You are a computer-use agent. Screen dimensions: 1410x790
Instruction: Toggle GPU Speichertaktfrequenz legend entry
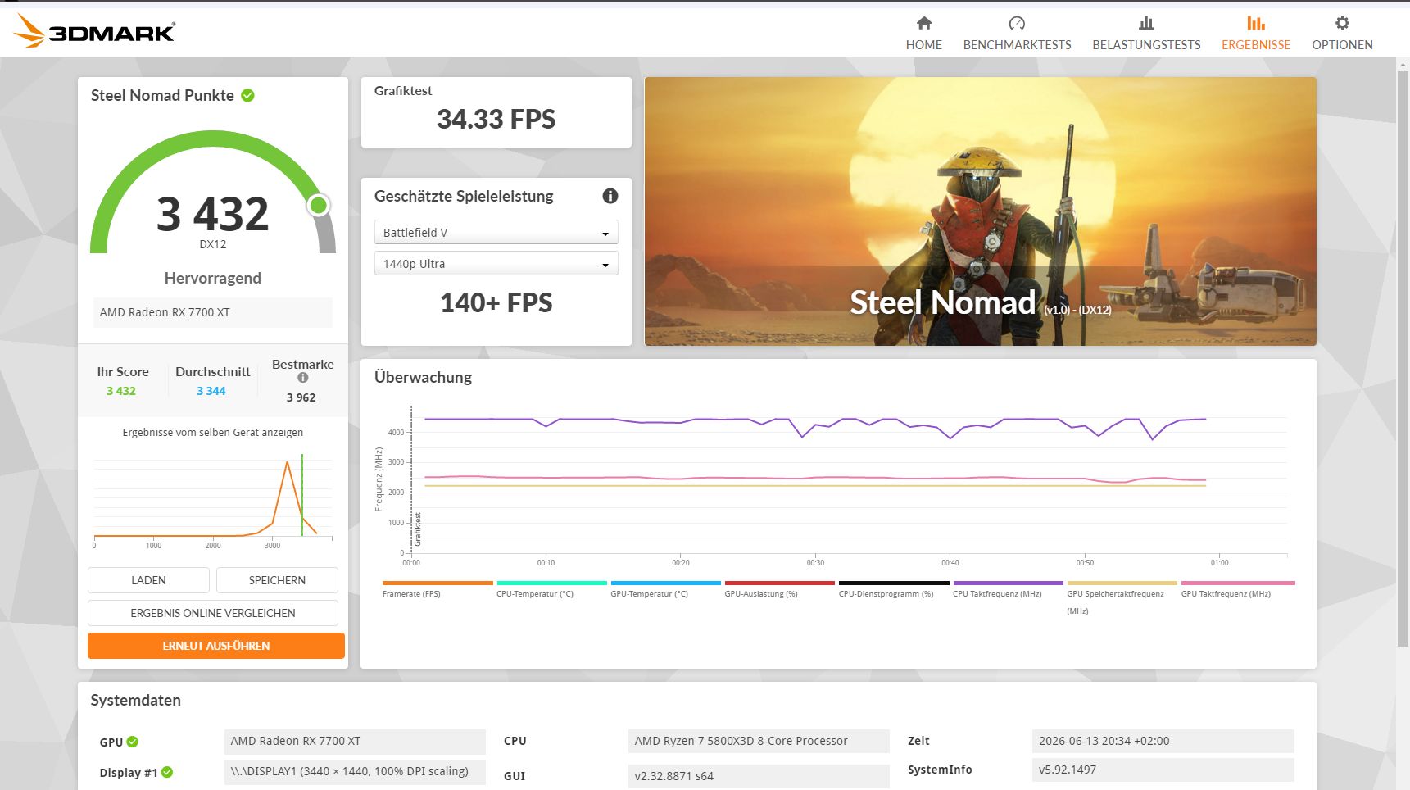(1122, 597)
